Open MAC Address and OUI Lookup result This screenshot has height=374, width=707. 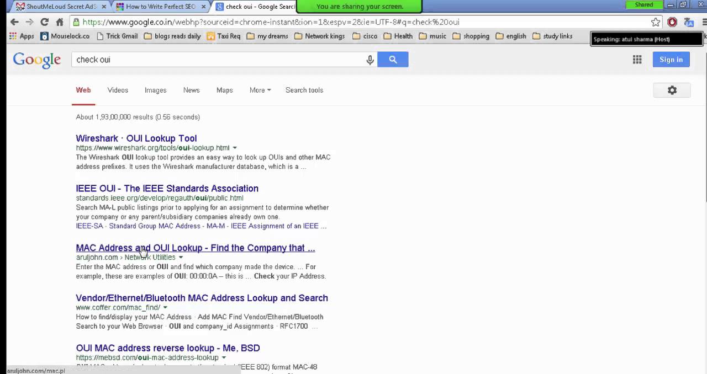[x=196, y=248]
